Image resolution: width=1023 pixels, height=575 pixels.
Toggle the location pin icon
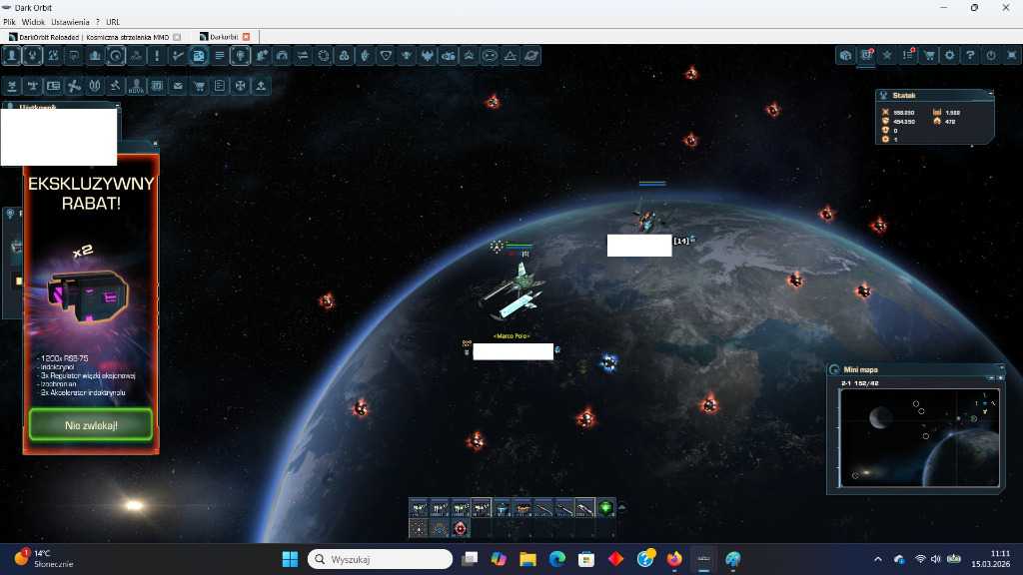[241, 56]
